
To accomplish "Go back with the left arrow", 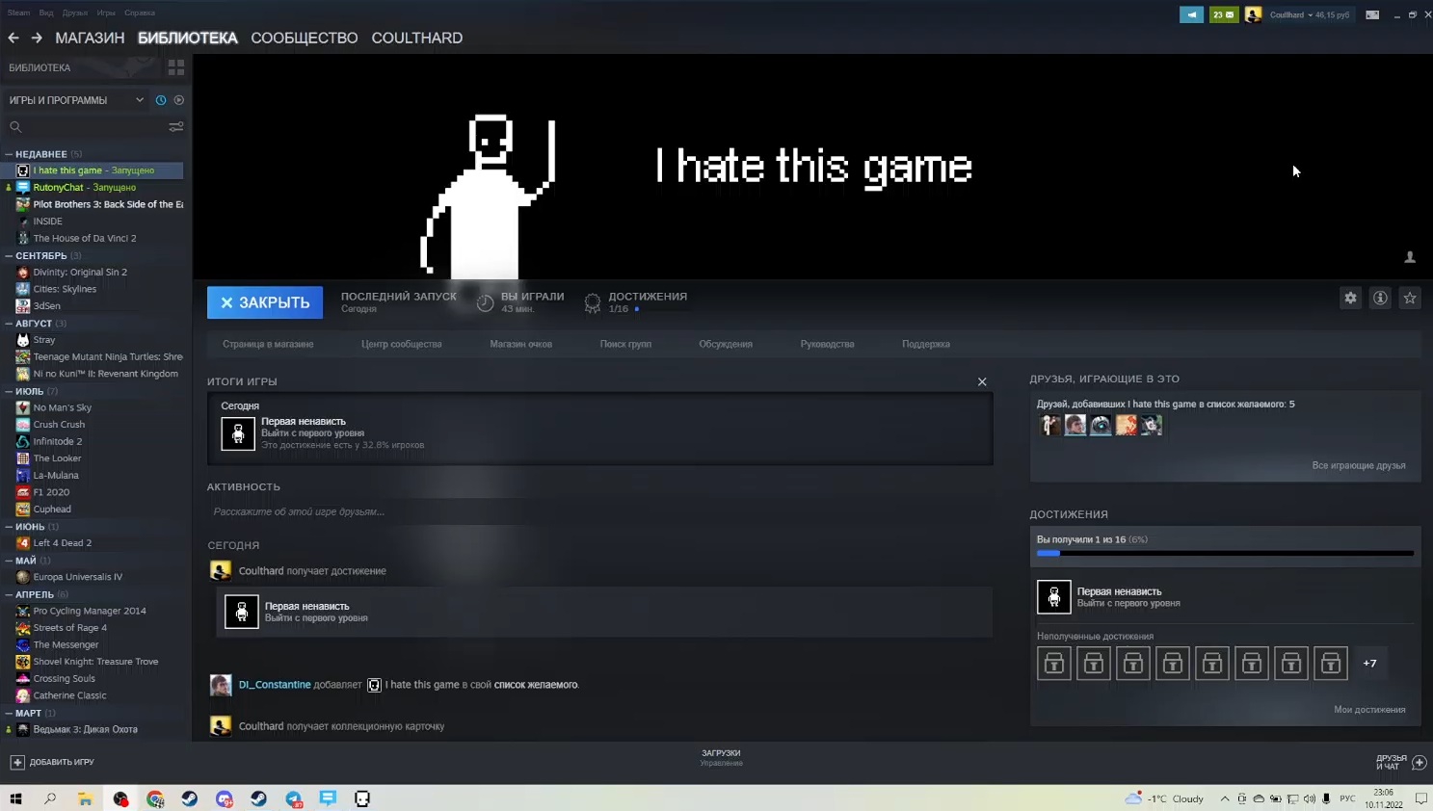I will click(13, 38).
